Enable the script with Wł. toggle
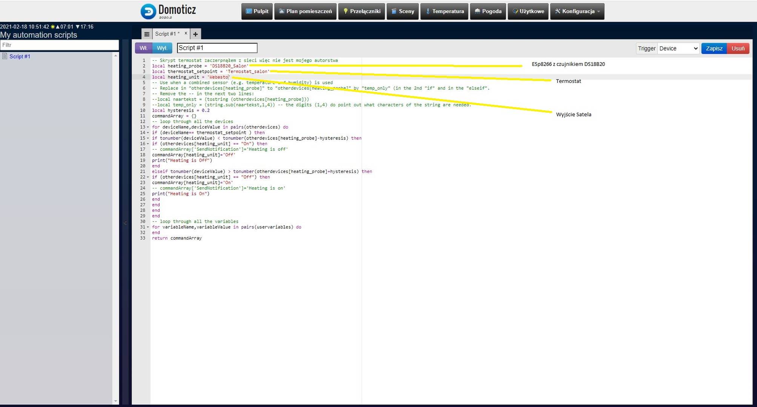Image resolution: width=757 pixels, height=407 pixels. pos(143,48)
